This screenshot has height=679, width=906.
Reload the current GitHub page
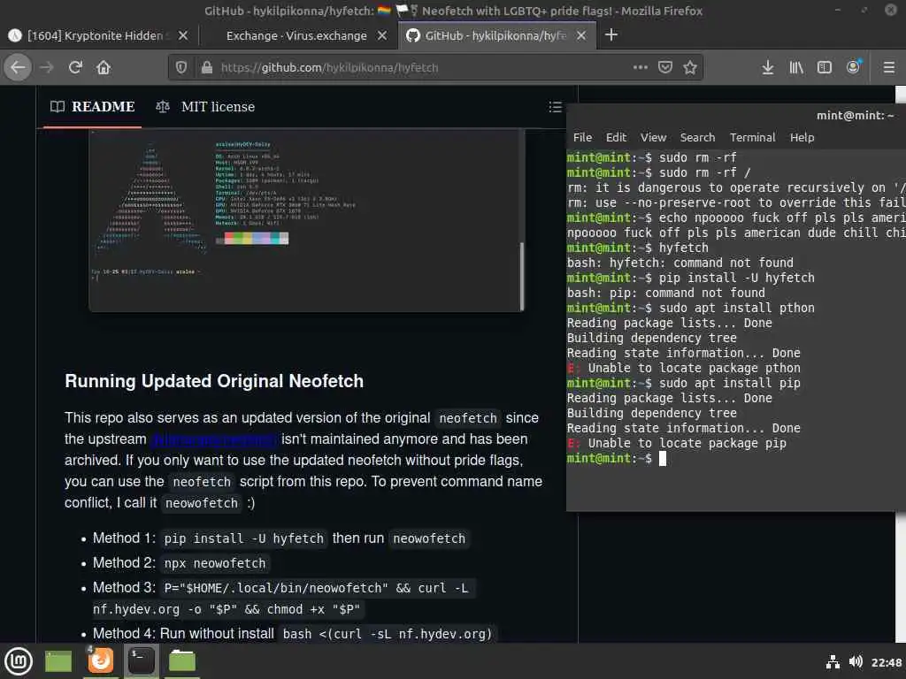(75, 67)
